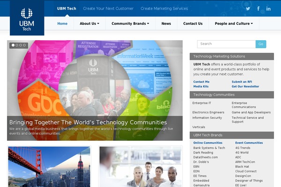This screenshot has height=187, width=281.
Task: Click in the Search field
Action: pyautogui.click(x=227, y=44)
